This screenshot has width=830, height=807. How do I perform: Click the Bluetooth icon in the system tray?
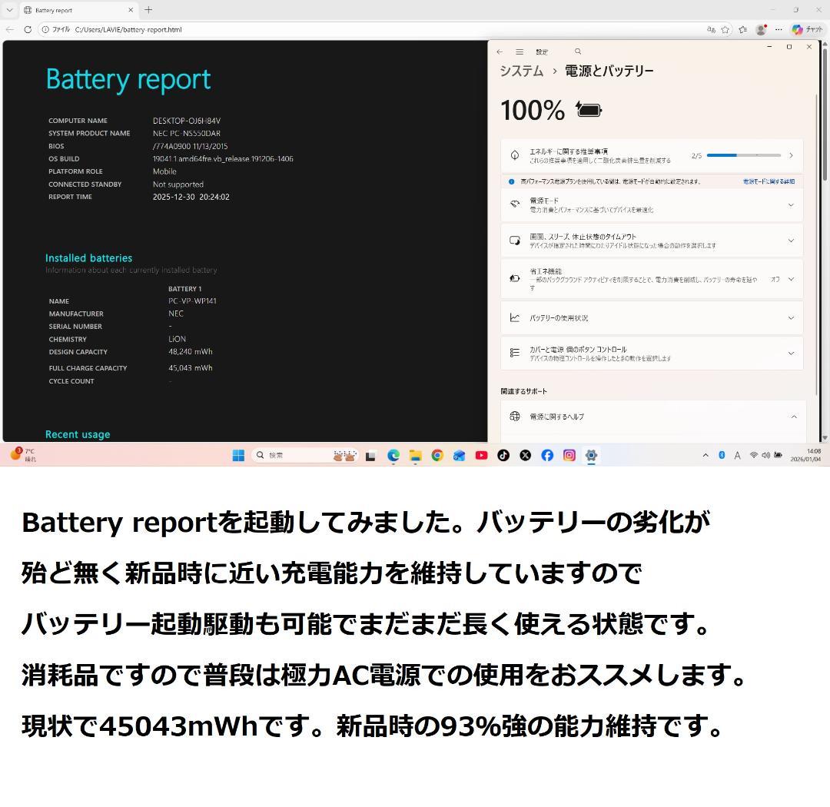721,455
